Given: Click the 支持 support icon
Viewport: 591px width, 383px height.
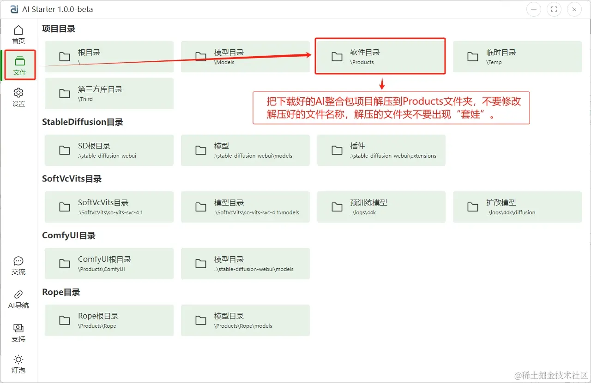Looking at the screenshot, I should click(18, 332).
